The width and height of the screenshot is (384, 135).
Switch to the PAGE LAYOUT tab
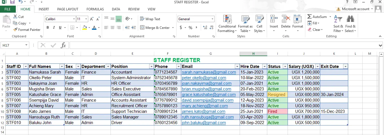68,9
